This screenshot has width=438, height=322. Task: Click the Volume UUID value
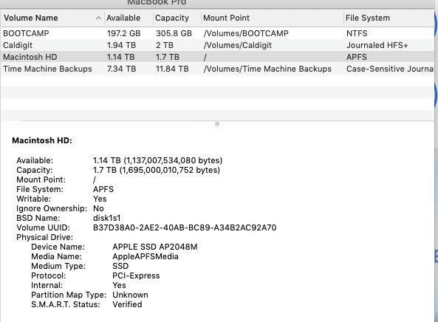point(185,227)
